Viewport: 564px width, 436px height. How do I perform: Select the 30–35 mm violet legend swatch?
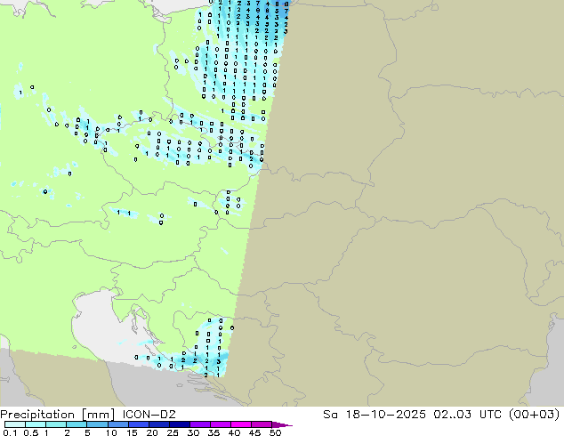click(x=199, y=424)
